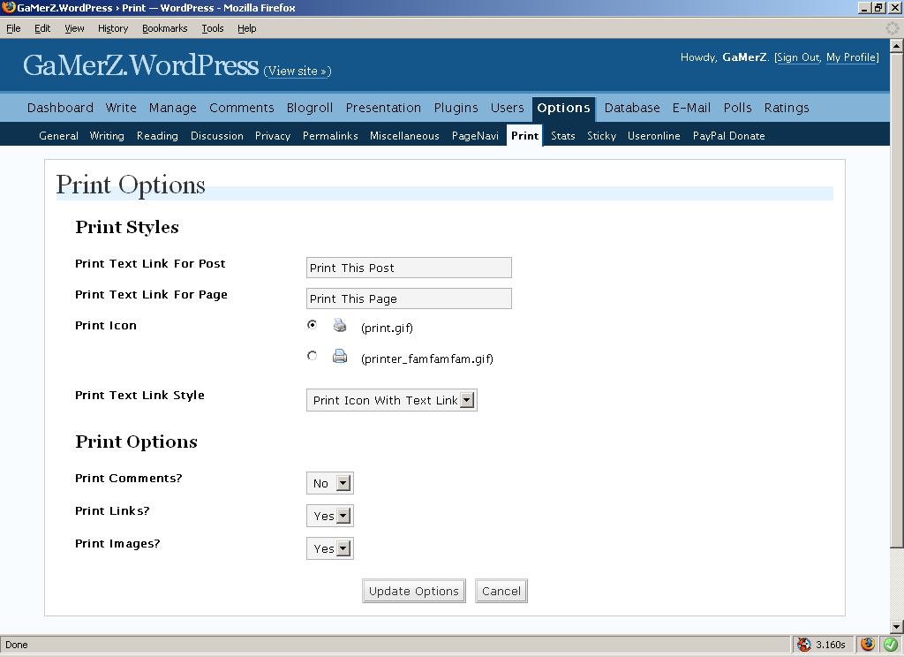Select the print.gif radio button

point(312,325)
